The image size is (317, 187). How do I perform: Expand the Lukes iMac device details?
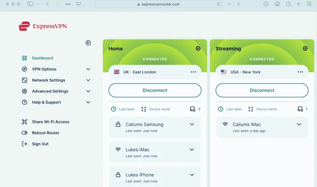(192, 150)
